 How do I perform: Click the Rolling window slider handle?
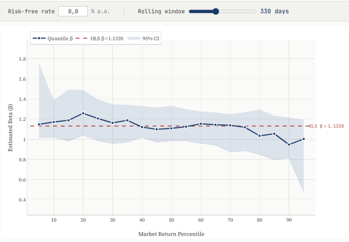pyautogui.click(x=215, y=11)
